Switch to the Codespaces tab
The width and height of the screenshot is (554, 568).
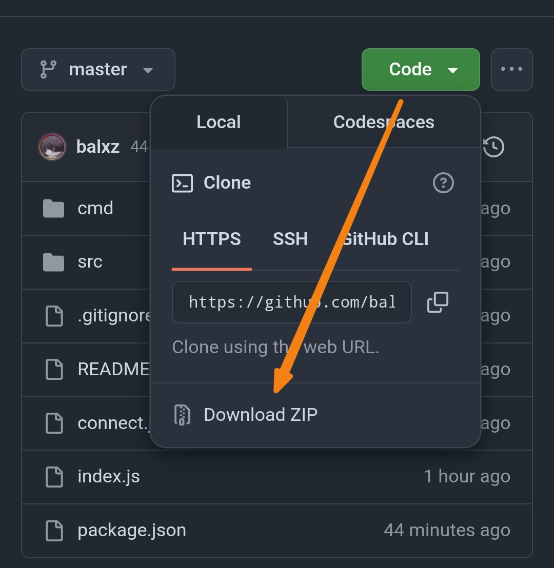coord(383,122)
